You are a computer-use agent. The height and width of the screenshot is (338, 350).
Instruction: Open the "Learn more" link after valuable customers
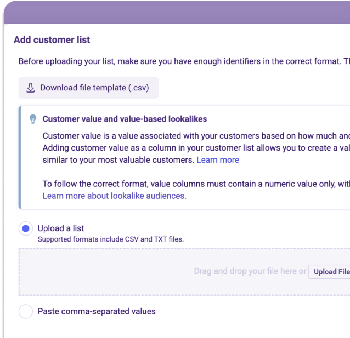click(x=218, y=160)
